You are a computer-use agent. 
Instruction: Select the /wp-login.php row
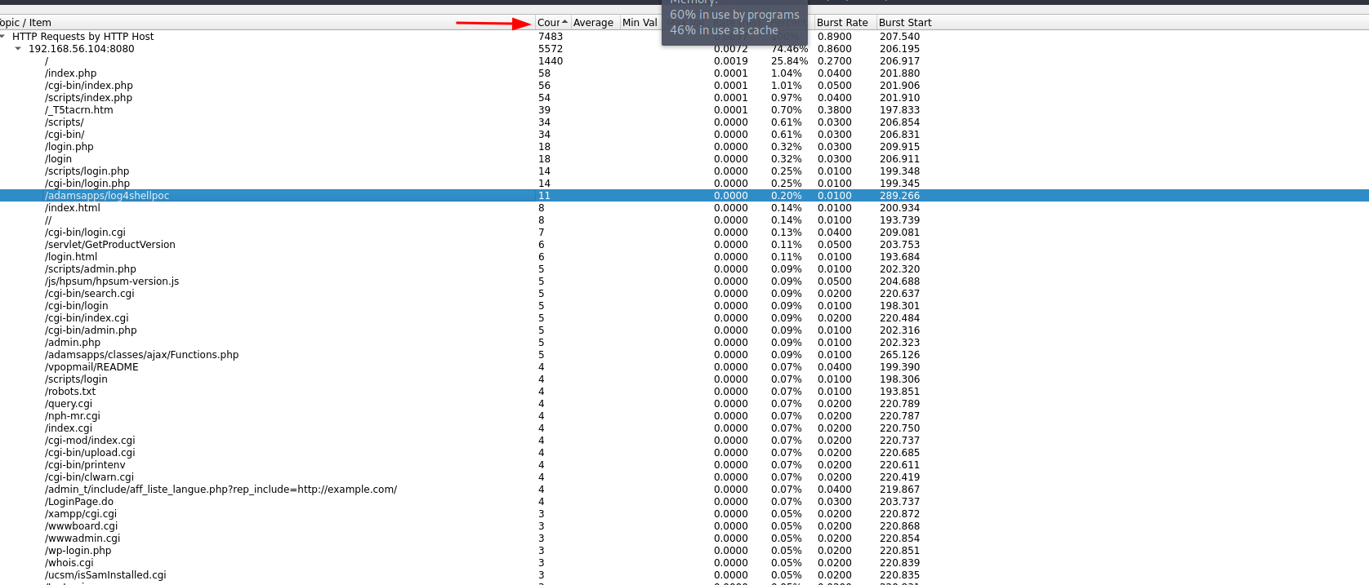tap(78, 551)
